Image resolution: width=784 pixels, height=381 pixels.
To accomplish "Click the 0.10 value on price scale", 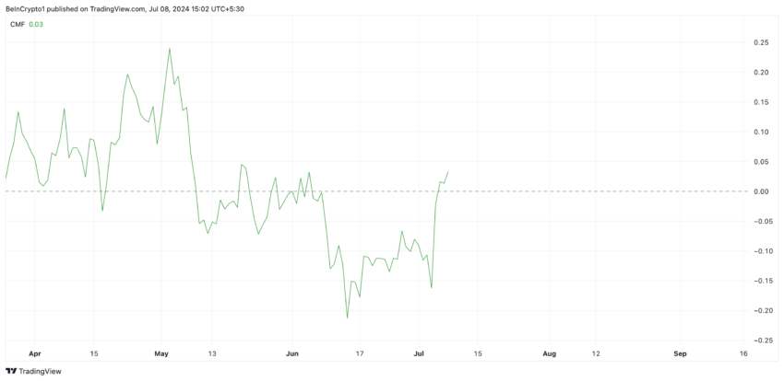I will (761, 133).
